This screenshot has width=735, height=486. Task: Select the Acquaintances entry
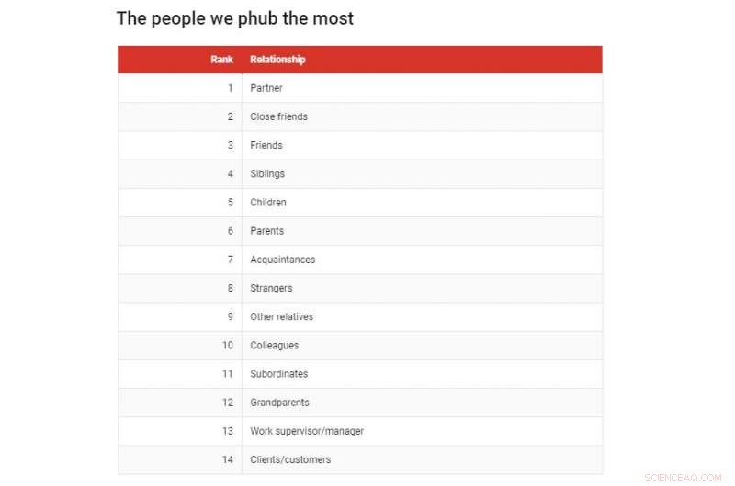[282, 260]
